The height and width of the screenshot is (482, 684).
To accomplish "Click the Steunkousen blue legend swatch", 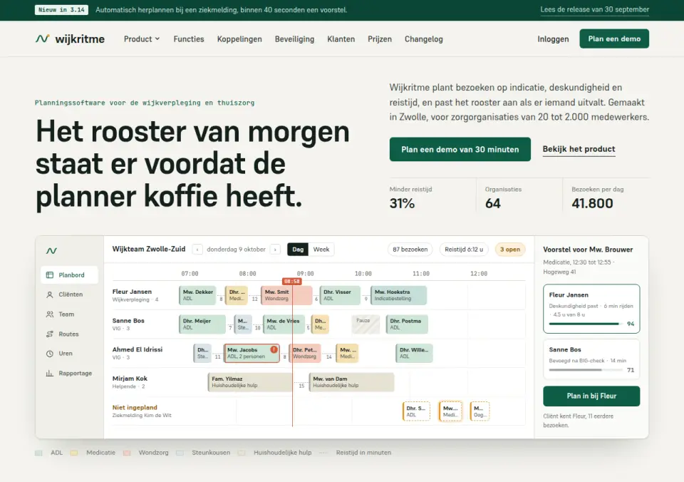I will tap(180, 453).
